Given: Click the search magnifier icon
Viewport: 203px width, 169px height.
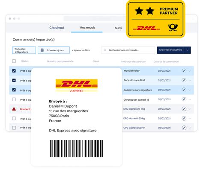Looking at the screenshot, I should pyautogui.click(x=105, y=50).
